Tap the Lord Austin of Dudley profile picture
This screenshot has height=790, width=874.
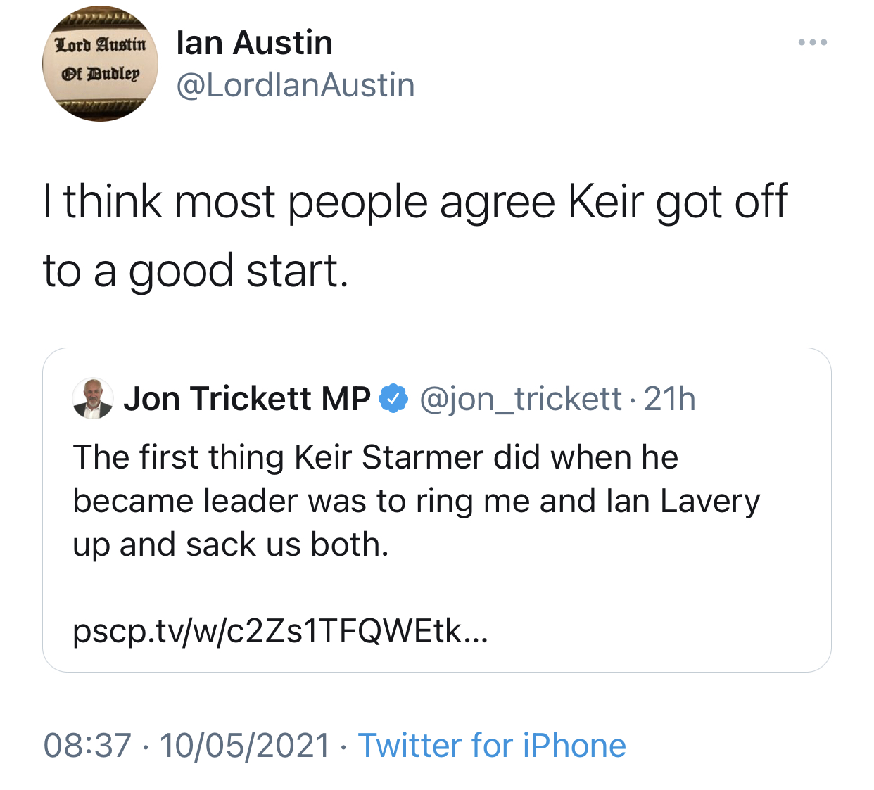pyautogui.click(x=101, y=64)
